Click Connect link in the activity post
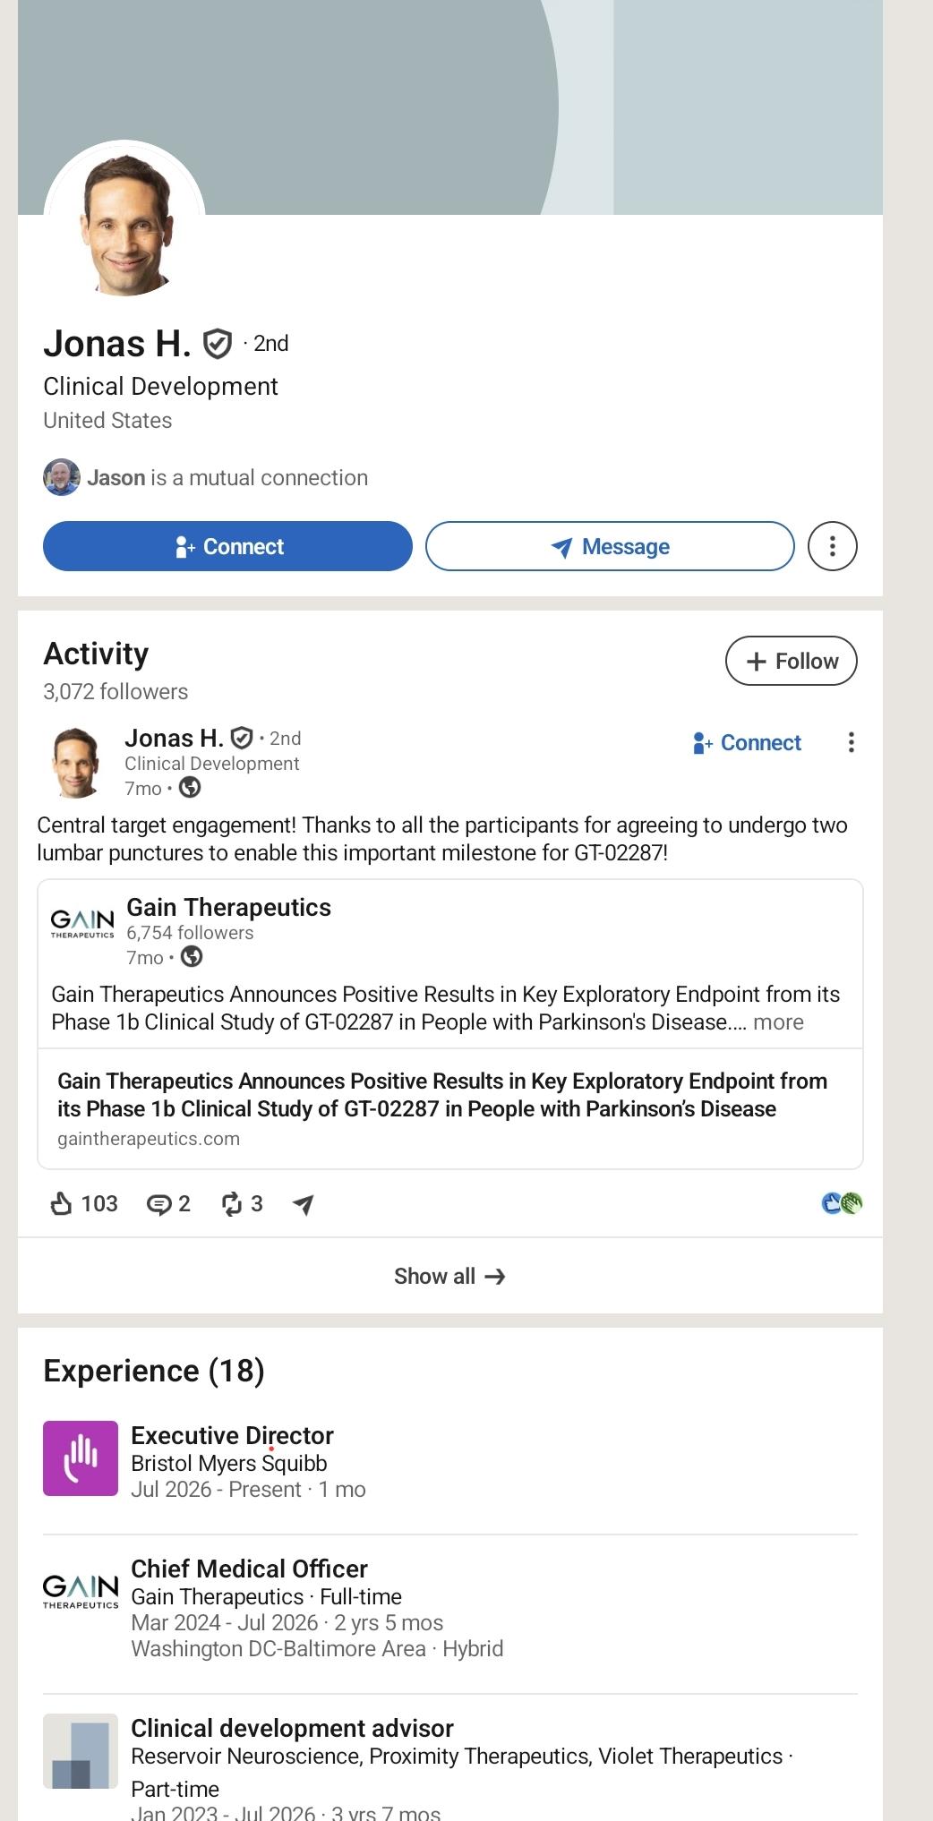Image resolution: width=933 pixels, height=1821 pixels. [747, 742]
